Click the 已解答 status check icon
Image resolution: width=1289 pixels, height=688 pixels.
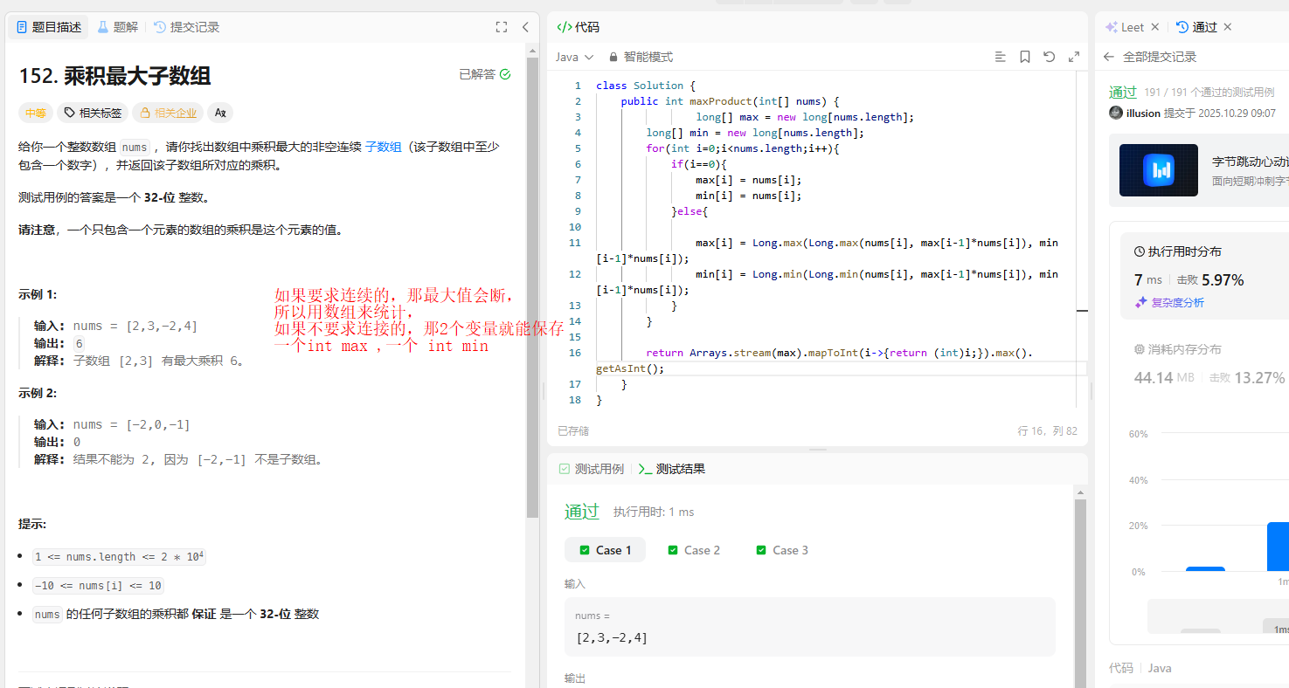(505, 74)
